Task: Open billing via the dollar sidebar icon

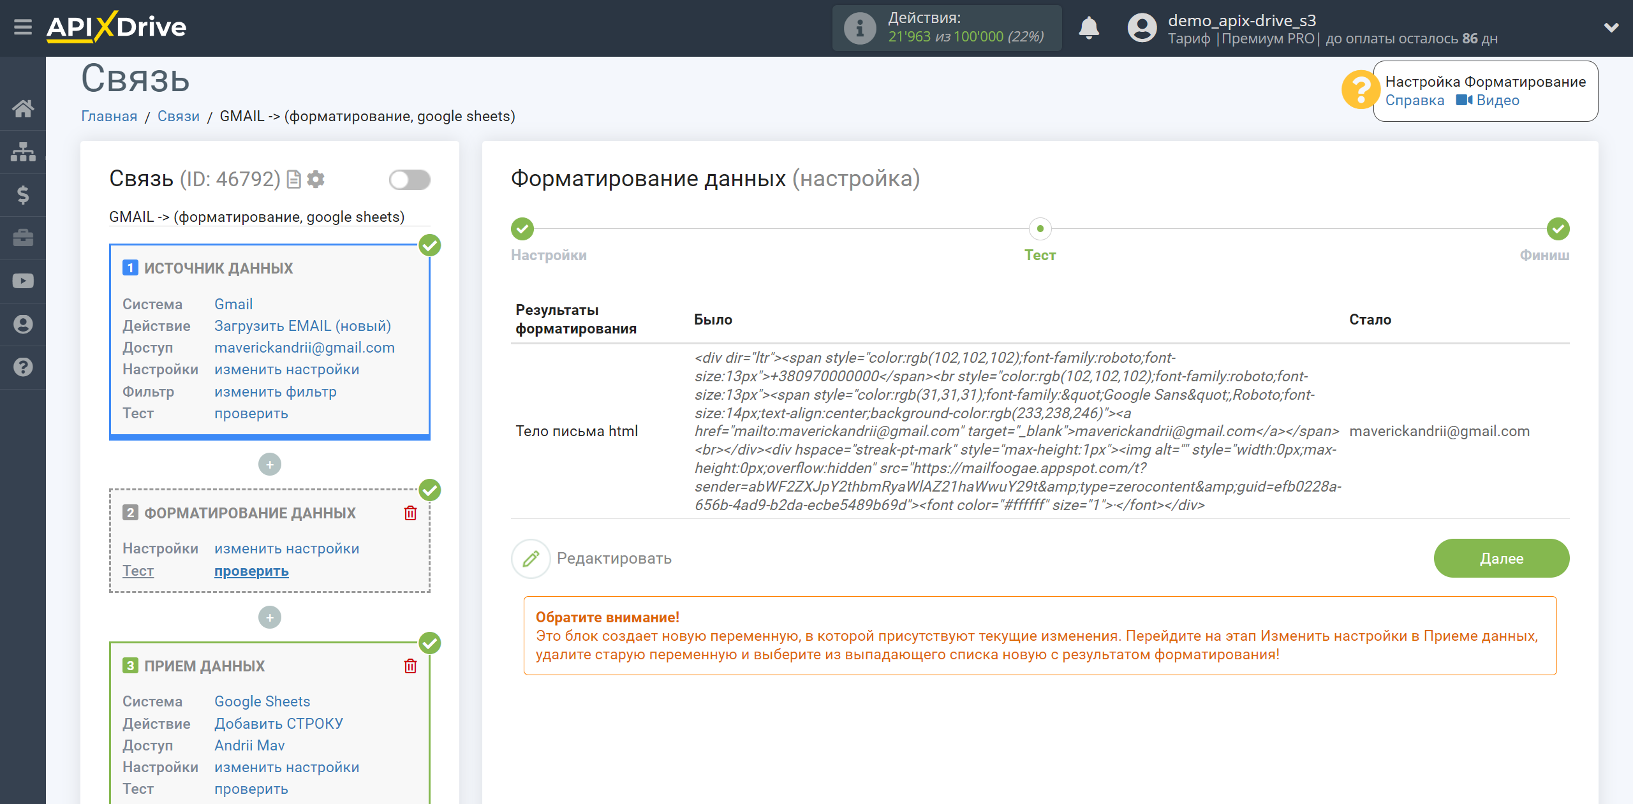Action: pos(23,195)
